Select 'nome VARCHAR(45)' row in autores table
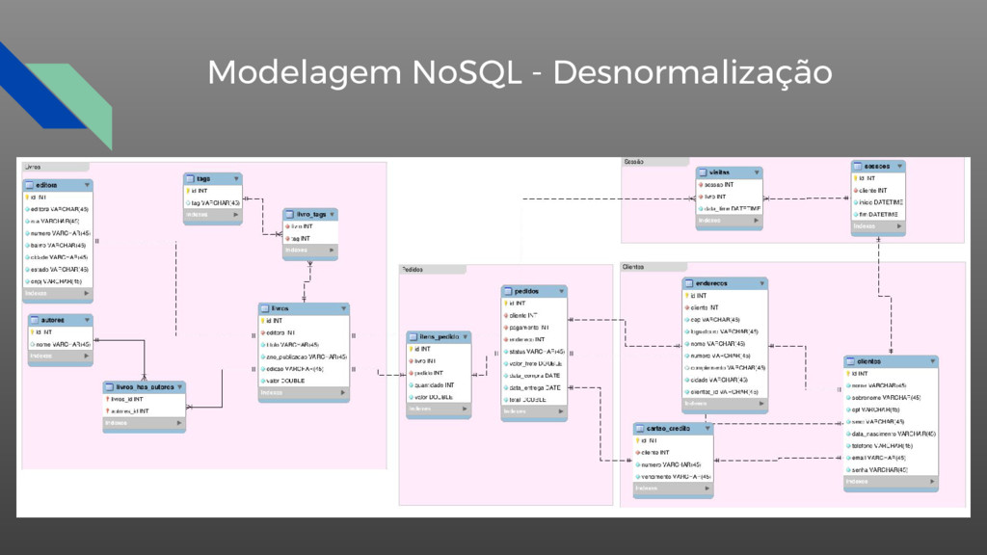 [61, 344]
